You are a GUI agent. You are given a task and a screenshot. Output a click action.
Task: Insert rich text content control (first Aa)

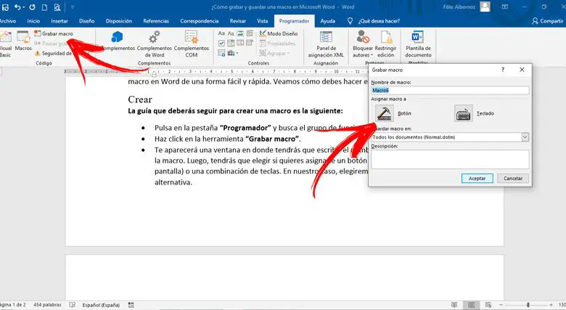(x=221, y=33)
